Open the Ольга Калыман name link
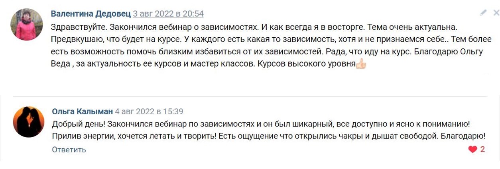 coord(82,111)
